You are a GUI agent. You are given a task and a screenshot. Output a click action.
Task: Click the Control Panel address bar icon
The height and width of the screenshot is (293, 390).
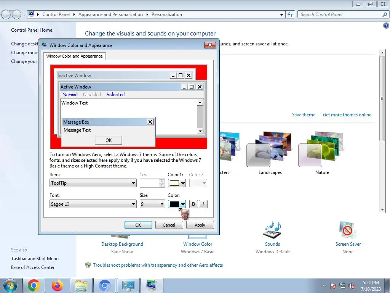(31, 14)
